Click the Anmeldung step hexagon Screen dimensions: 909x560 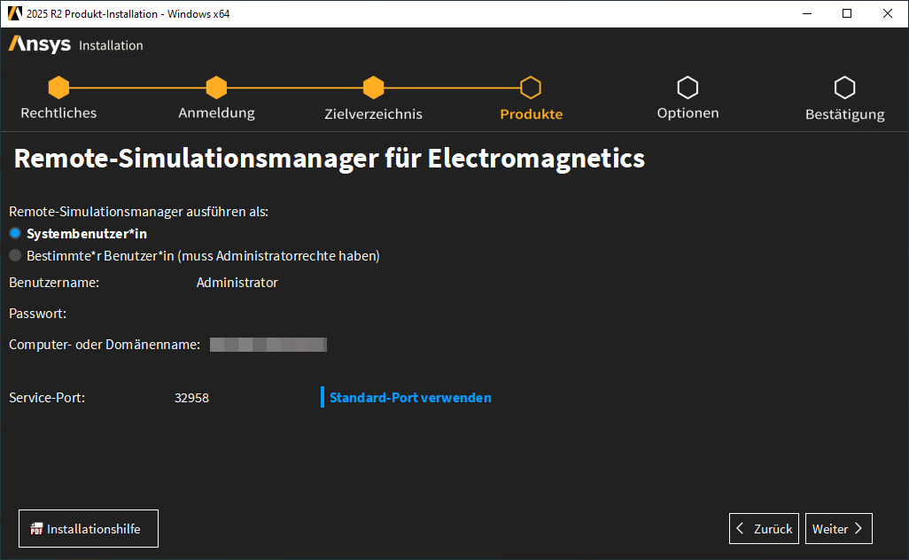click(x=216, y=88)
